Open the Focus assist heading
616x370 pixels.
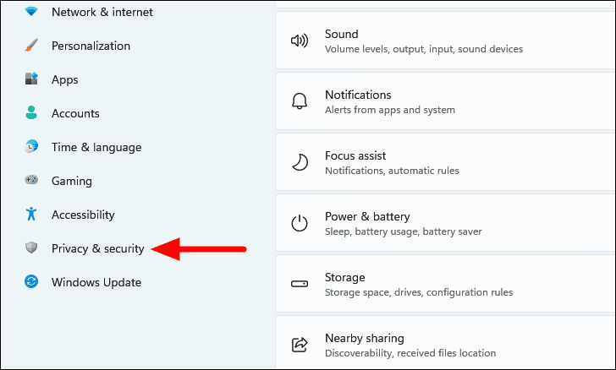coord(355,155)
